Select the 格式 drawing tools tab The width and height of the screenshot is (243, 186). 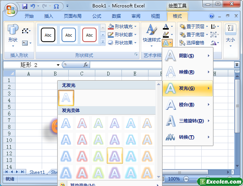(177, 16)
